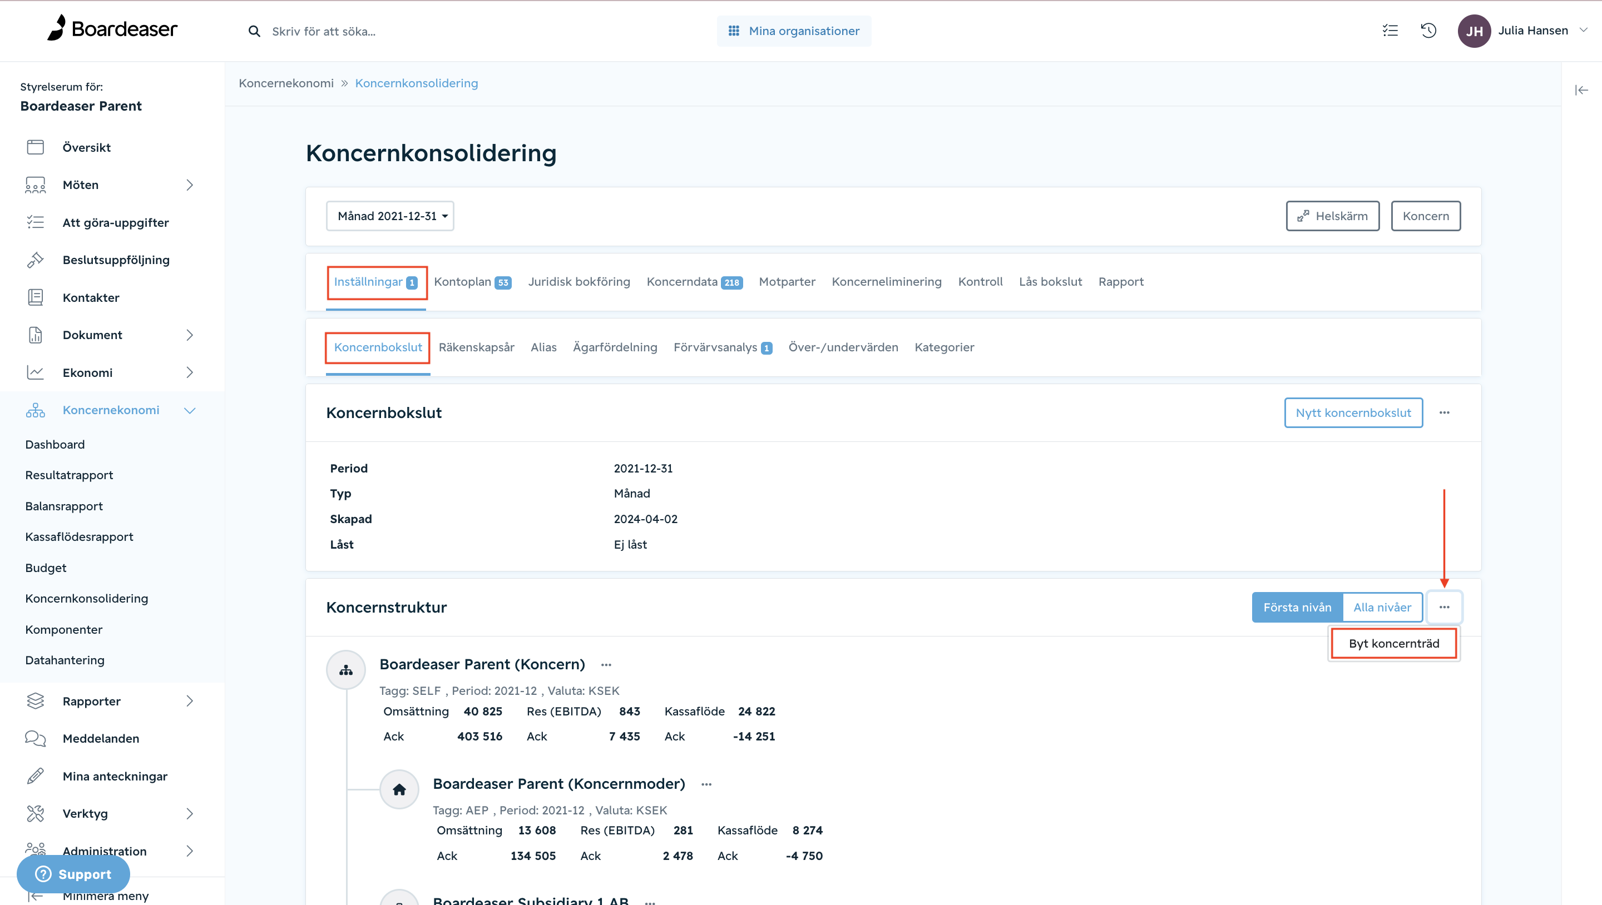
Task: Click the Koncernmoder house node icon
Action: coord(399,789)
